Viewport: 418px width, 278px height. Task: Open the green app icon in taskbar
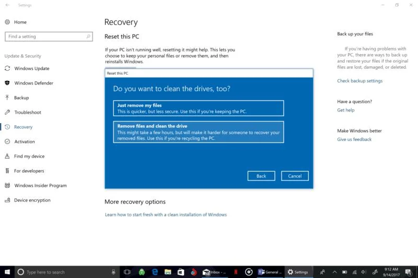click(x=142, y=272)
